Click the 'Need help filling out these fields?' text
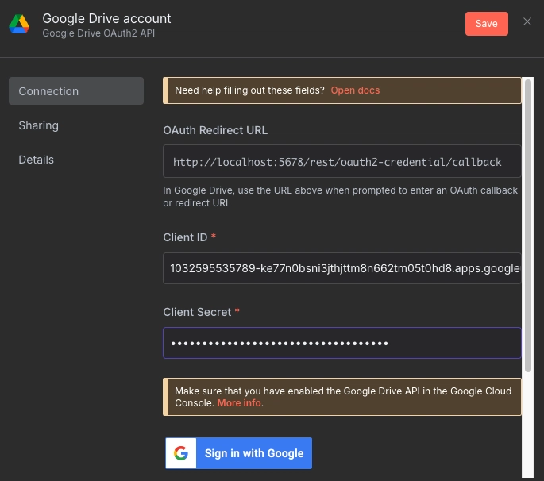Screen dimensions: 544x481 249,90
